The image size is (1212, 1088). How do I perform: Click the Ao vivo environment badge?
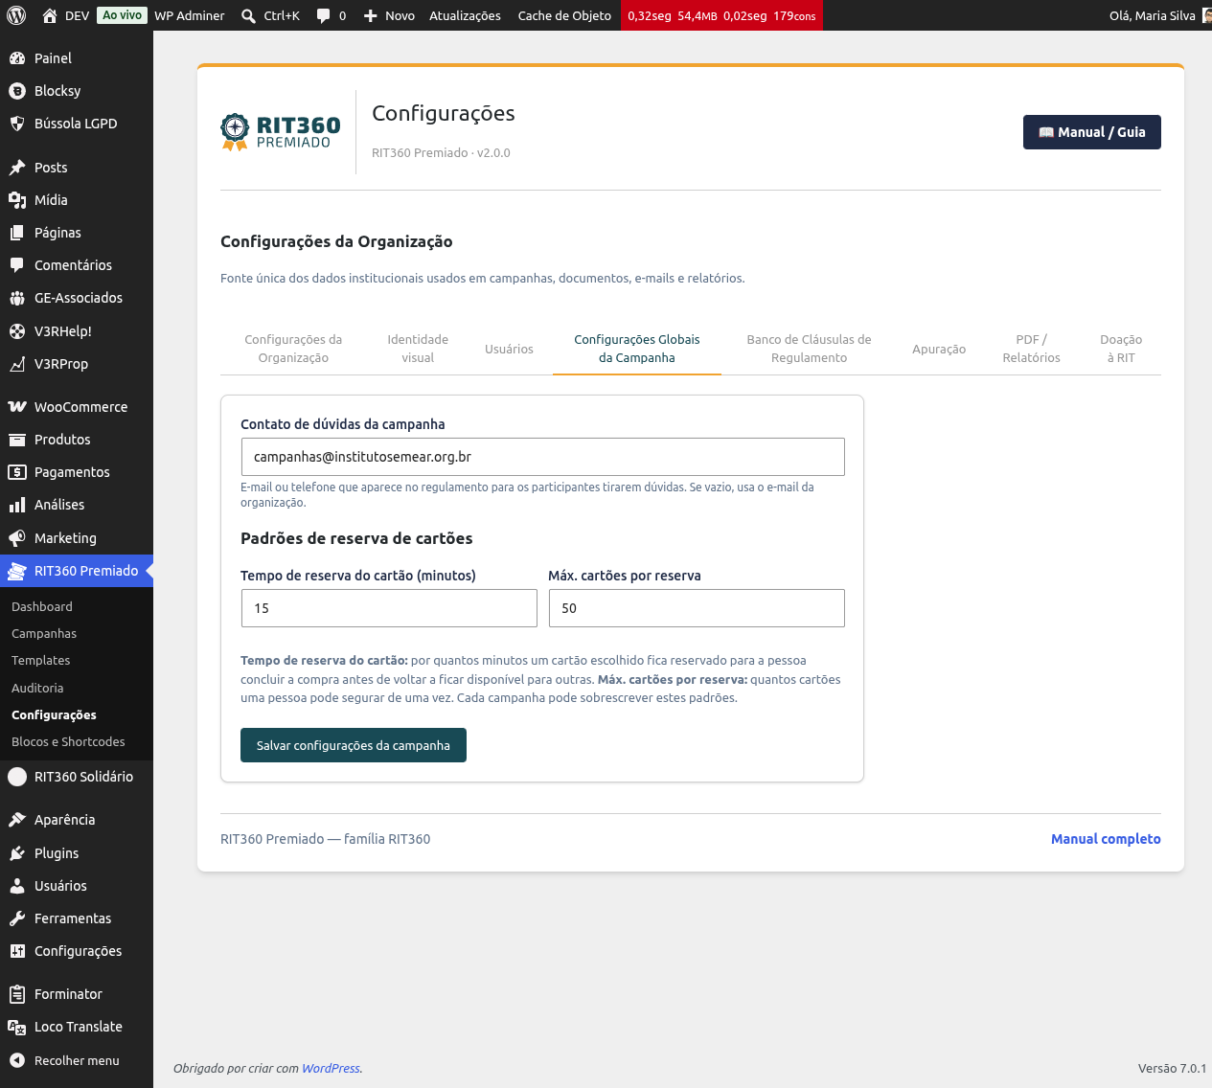point(123,15)
